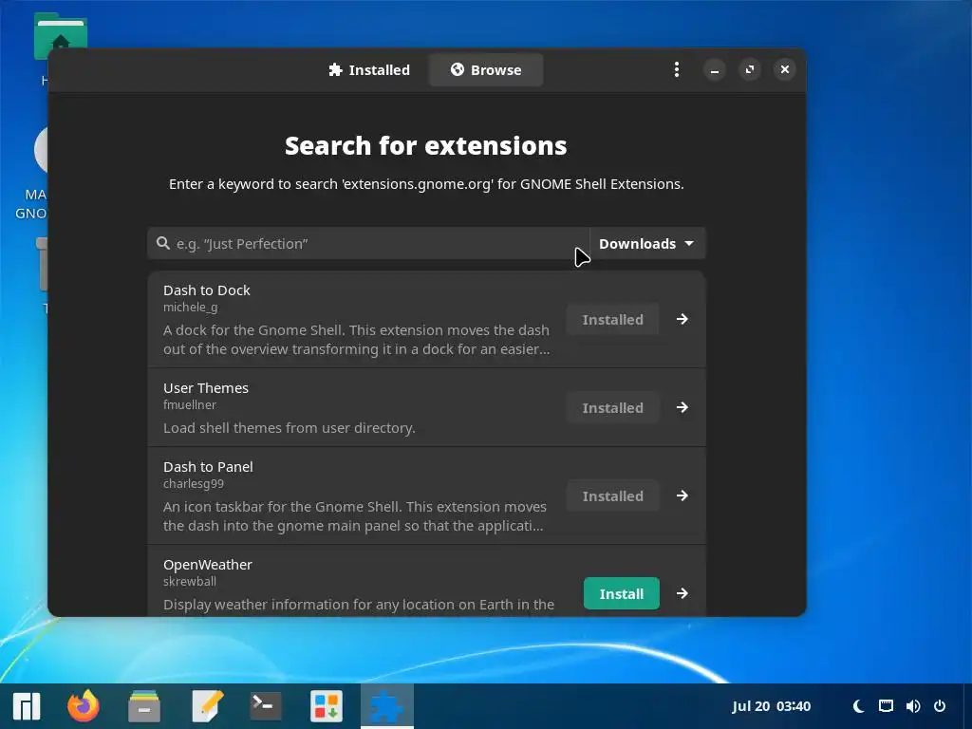Toggle night light moon icon in tray
Viewport: 972px width, 729px height.
tap(858, 706)
